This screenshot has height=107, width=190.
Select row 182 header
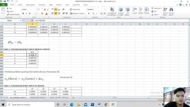(1, 55)
